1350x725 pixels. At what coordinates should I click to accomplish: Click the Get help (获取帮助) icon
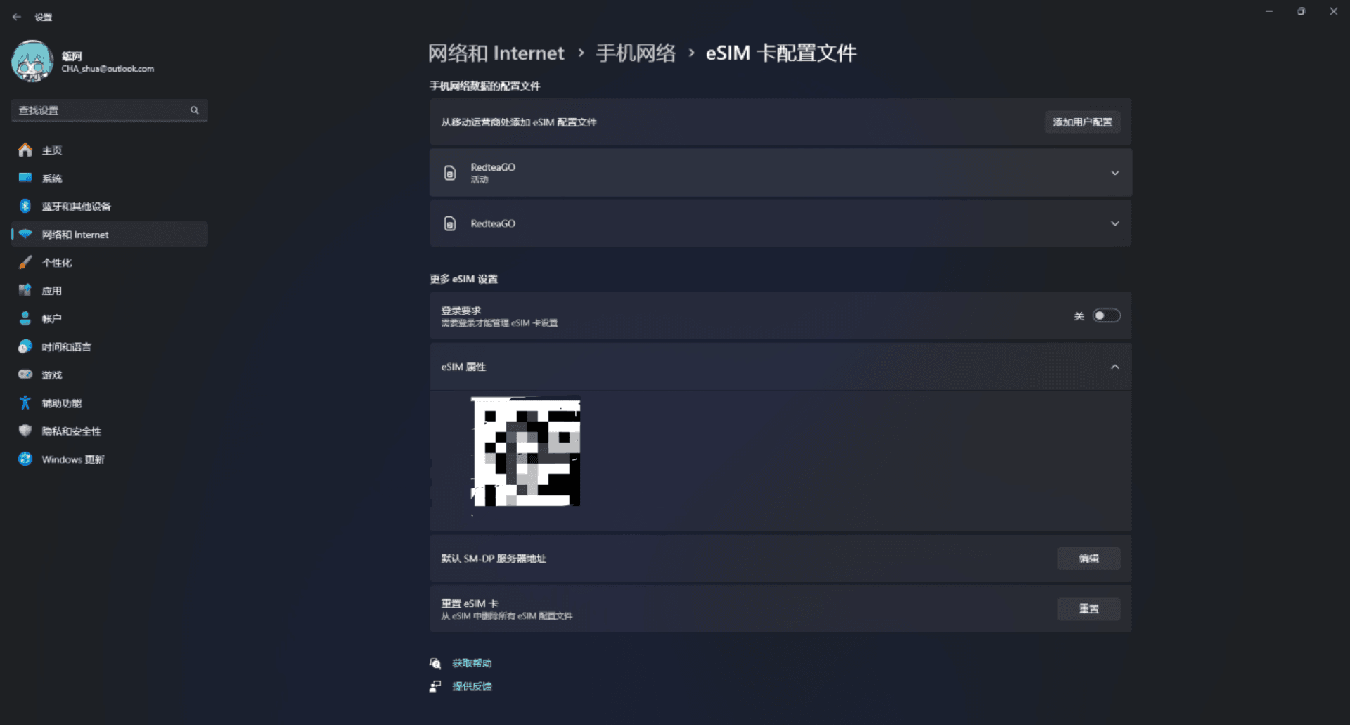pos(435,663)
